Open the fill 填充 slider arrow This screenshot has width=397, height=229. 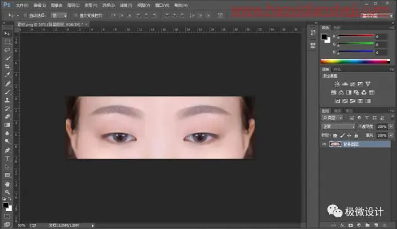[391, 136]
